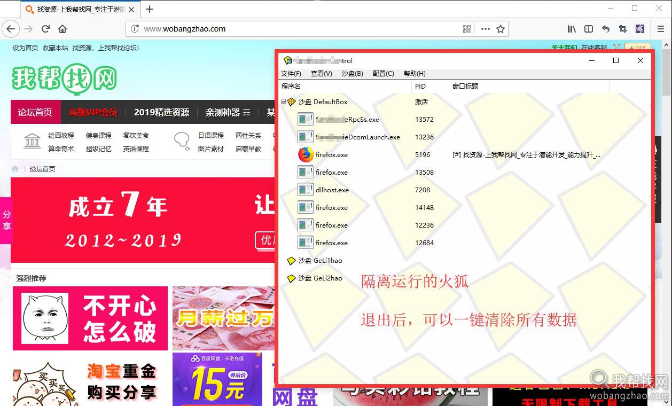The image size is (672, 406).
Task: Open a new Firefox tab
Action: coord(150,9)
